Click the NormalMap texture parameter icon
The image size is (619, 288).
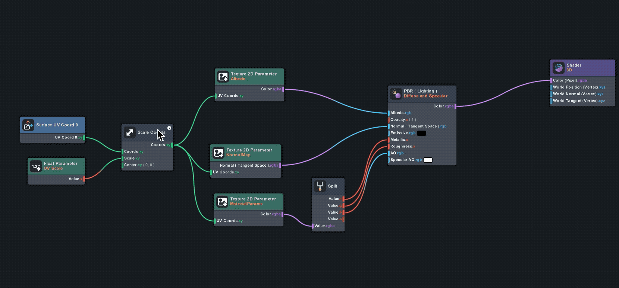point(219,153)
